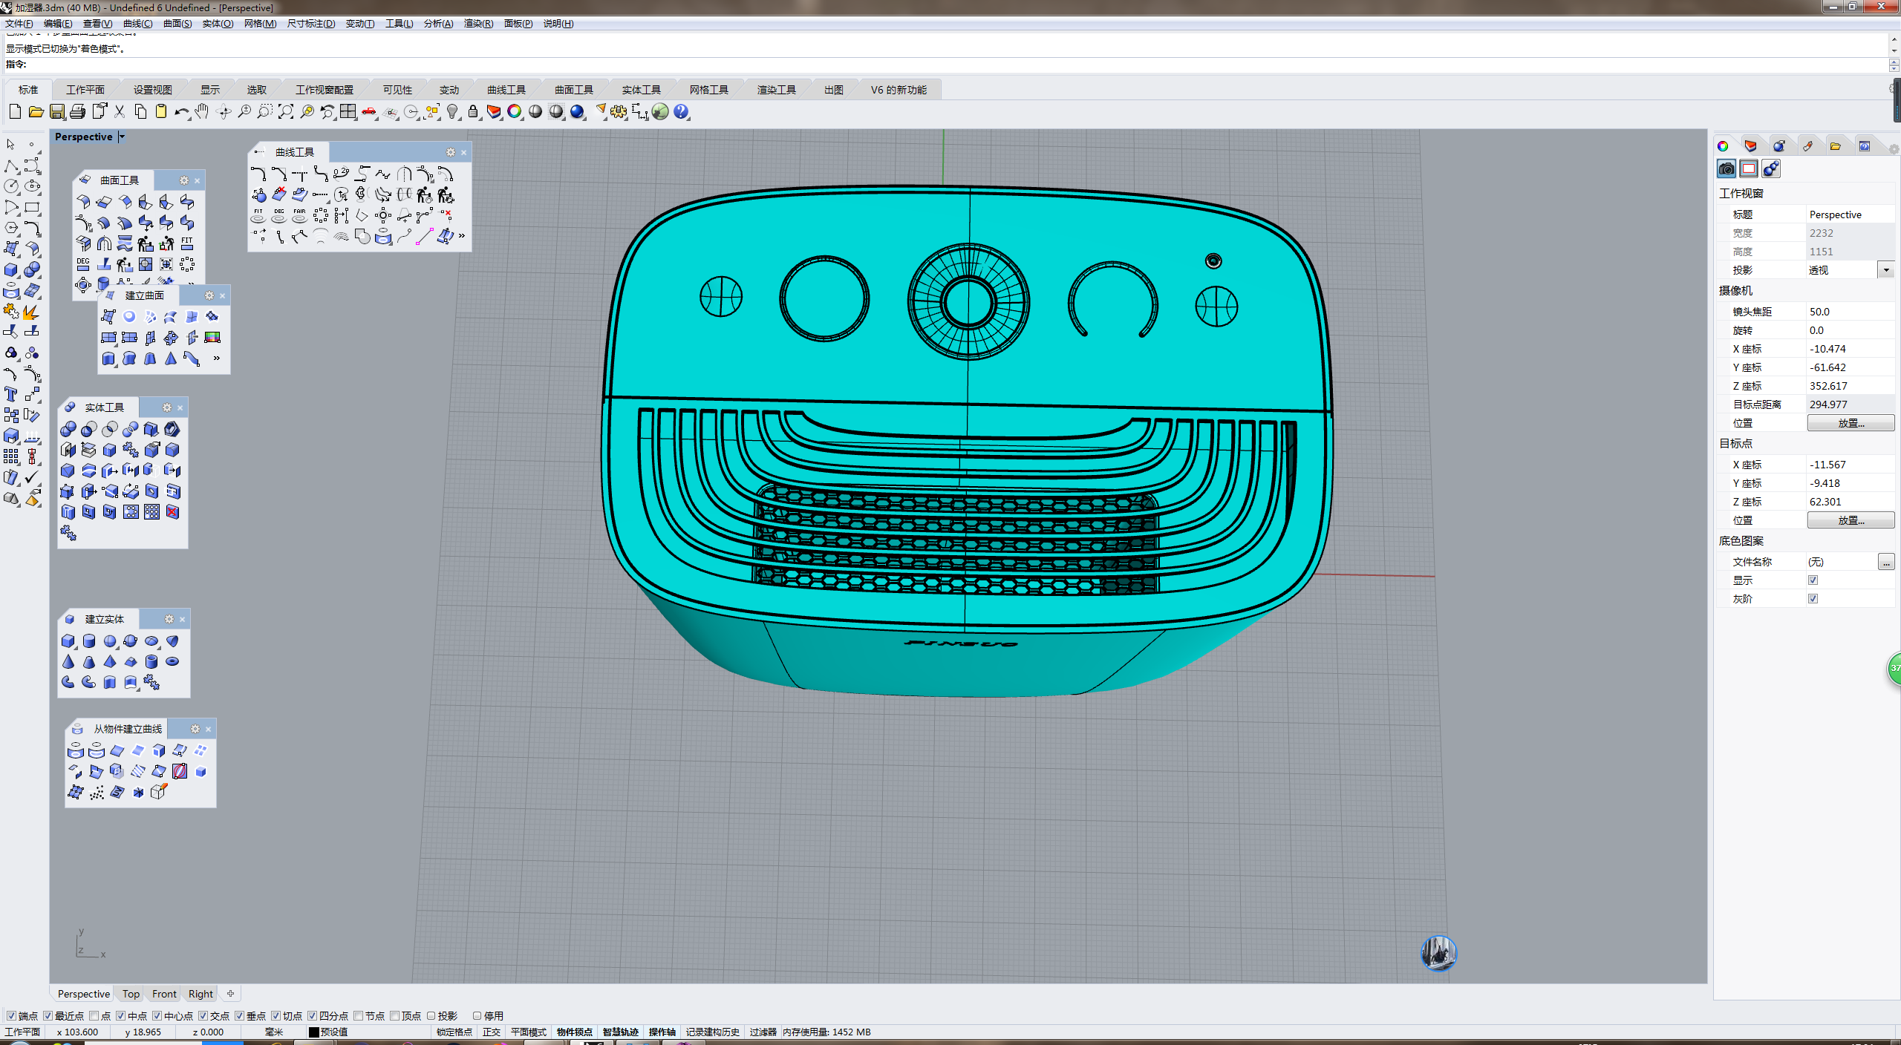Click the black 预设值 layer color swatch

click(314, 1032)
